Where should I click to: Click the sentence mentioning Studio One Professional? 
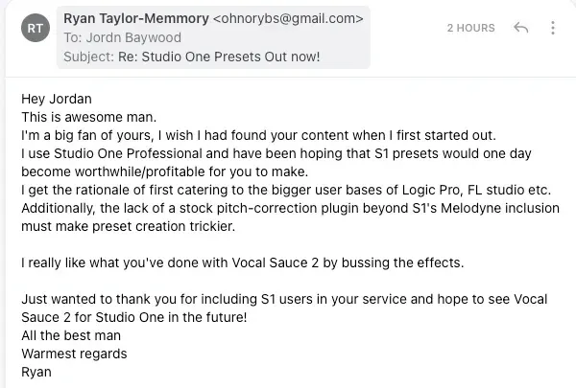pos(276,163)
